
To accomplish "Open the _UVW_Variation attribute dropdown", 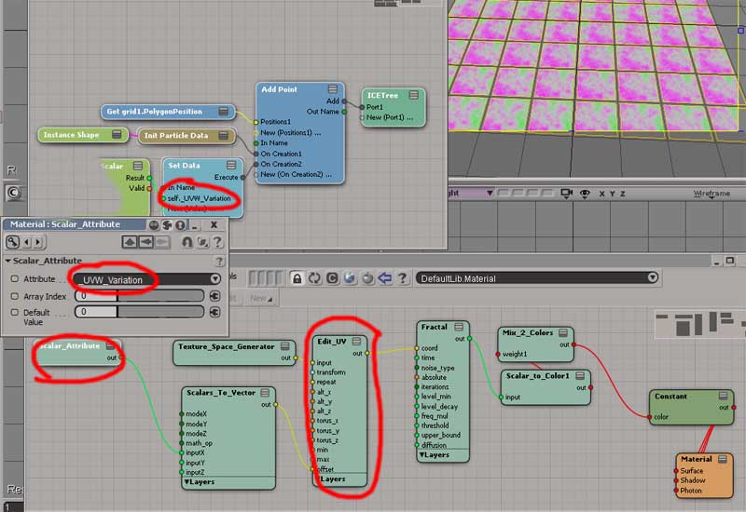I will click(x=215, y=278).
